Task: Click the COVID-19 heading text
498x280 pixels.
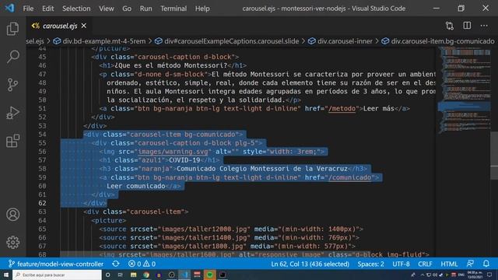Action: (184, 160)
